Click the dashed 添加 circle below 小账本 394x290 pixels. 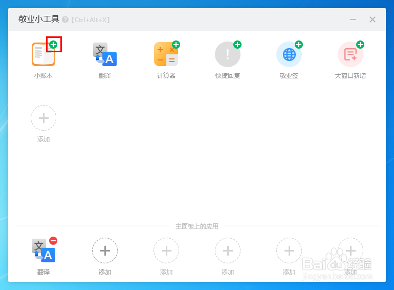pos(43,118)
